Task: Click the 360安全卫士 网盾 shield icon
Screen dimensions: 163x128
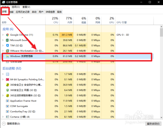Action: (x=7, y=90)
